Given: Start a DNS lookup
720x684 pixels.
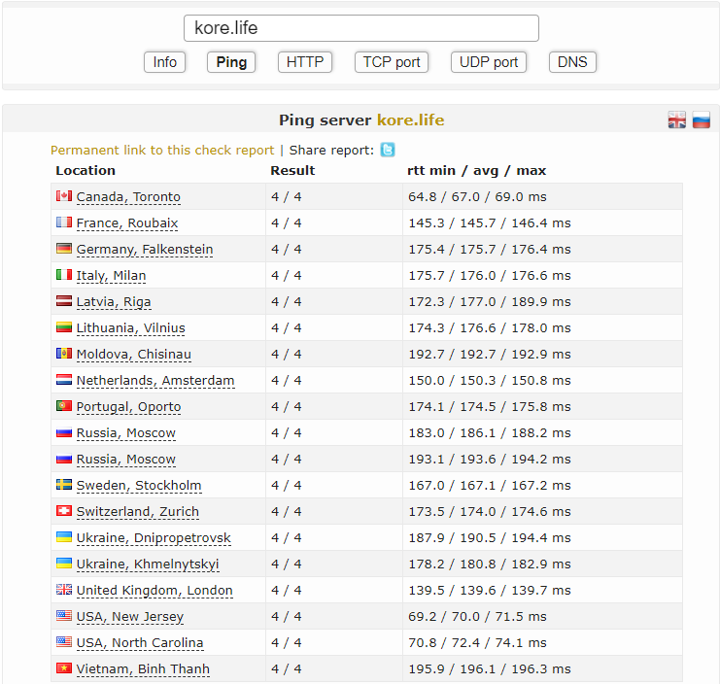Looking at the screenshot, I should [x=572, y=62].
